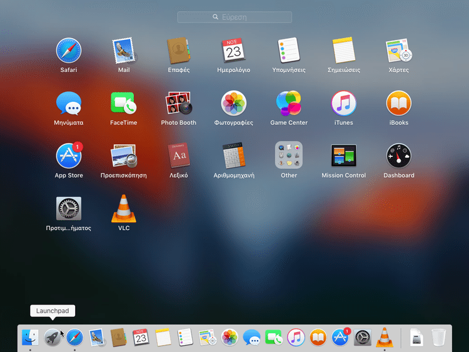Open Προτιμ...ήματος system preferences in grid
The width and height of the screenshot is (469, 352).
pyautogui.click(x=69, y=208)
